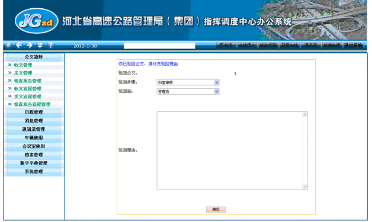The height and width of the screenshot is (222, 372).
Task: Click the 日程安排 toolbar button
Action: tap(289, 46)
